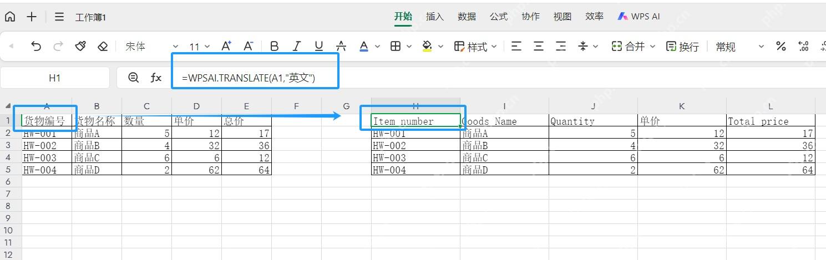Switch to the 协作 tab
The width and height of the screenshot is (826, 260).
click(x=531, y=16)
